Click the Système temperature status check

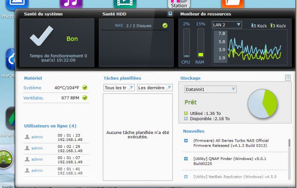(85, 88)
